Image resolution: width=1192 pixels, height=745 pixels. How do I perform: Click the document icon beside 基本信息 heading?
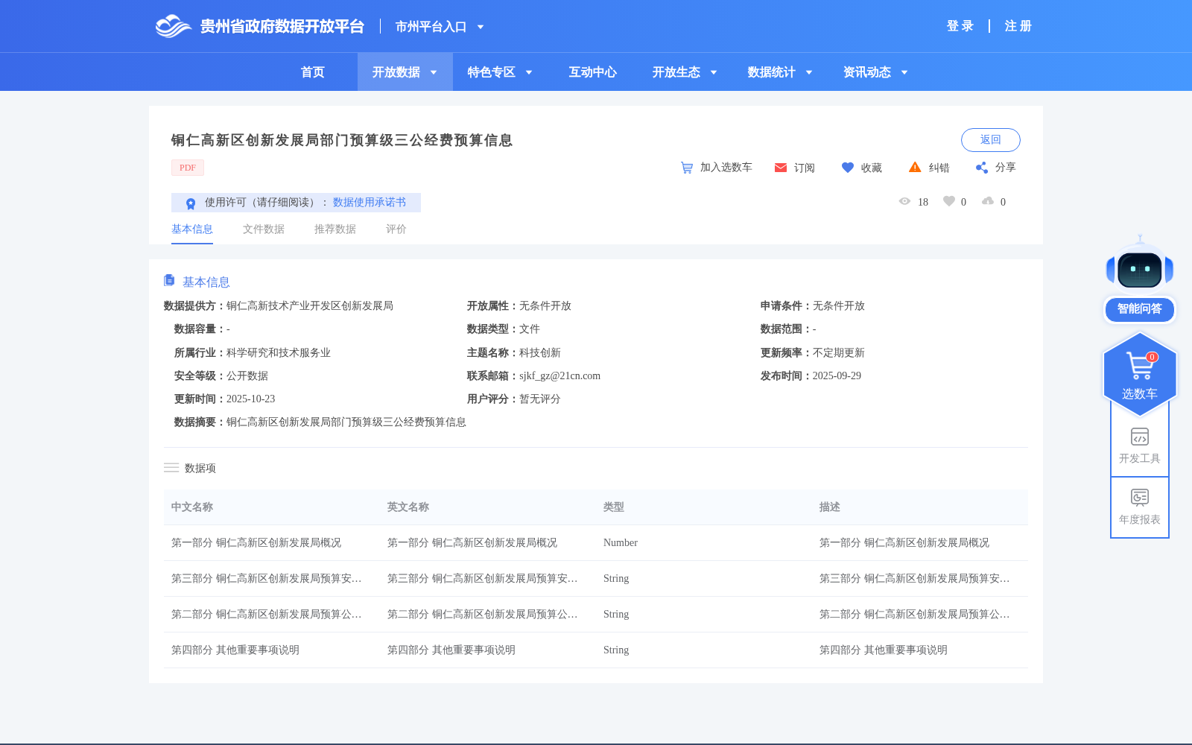point(169,280)
